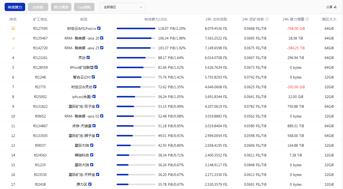Click power bar for 81.66 PiB
The image size is (343, 189).
coord(136,67)
